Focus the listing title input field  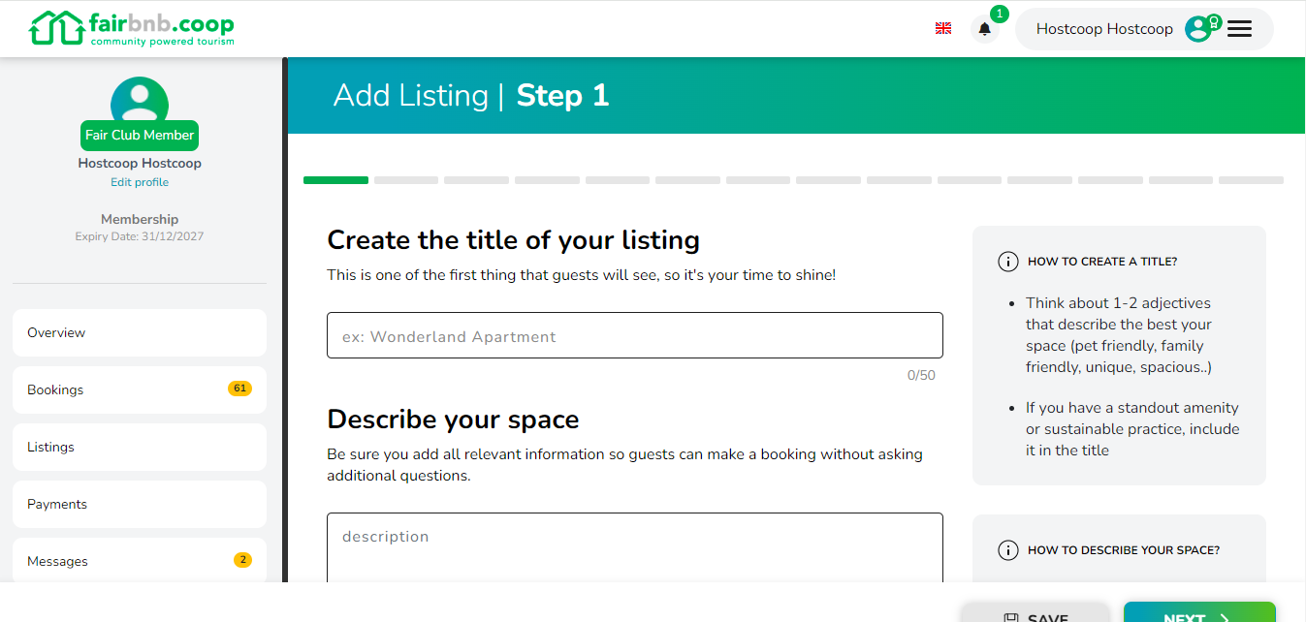635,335
